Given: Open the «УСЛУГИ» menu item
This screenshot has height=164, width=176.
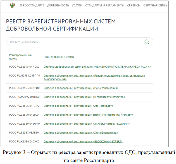Looking at the screenshot, I should pyautogui.click(x=77, y=5).
